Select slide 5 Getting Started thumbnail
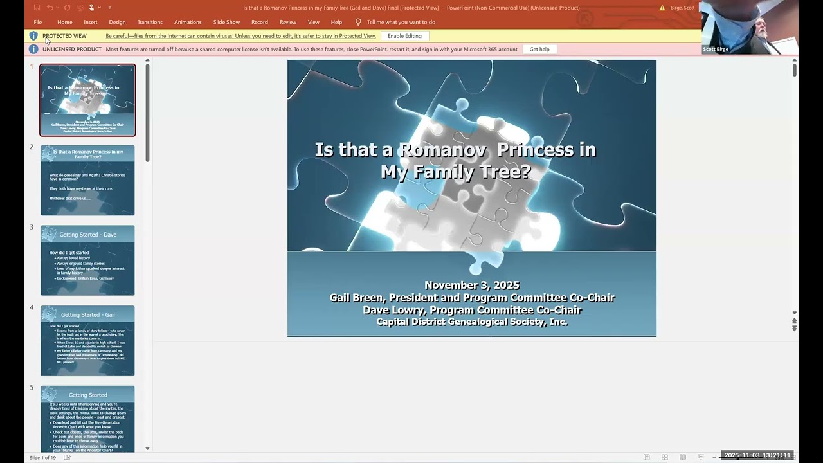 87,419
